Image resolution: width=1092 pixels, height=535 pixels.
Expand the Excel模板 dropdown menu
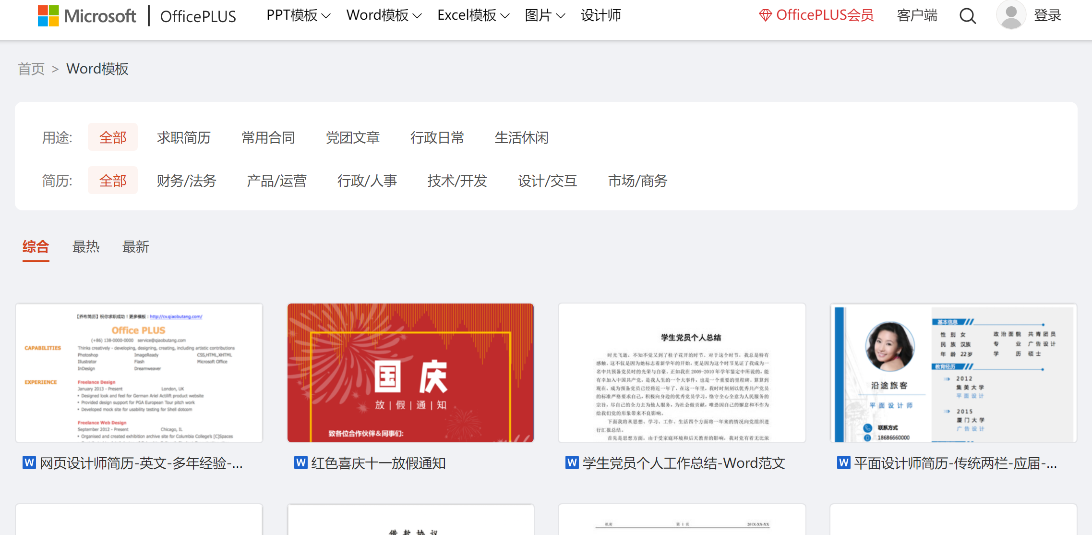(473, 16)
